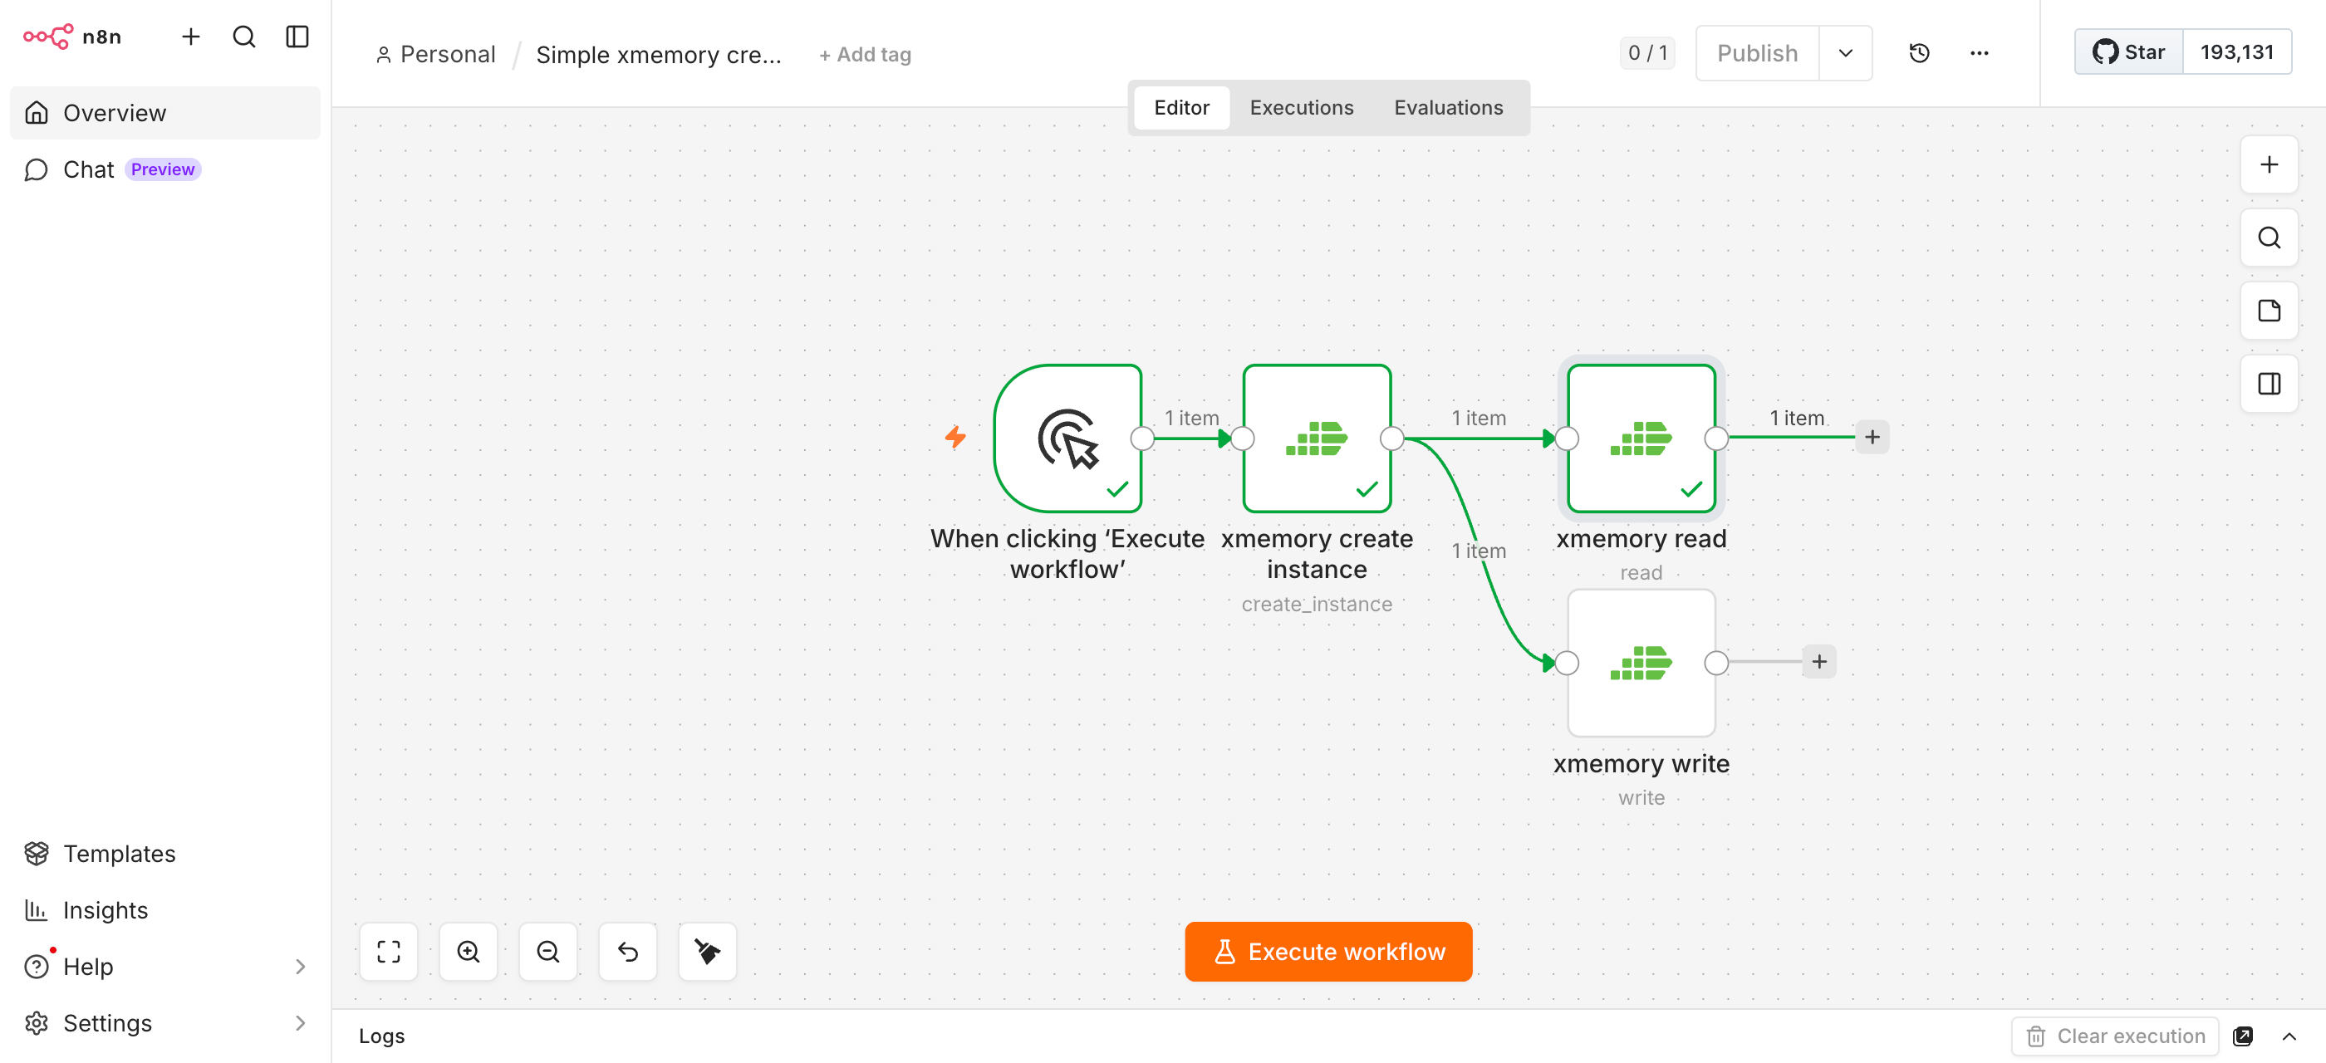Select the workflow name 'Simple xmemory cre...'
2326x1063 pixels.
tap(658, 54)
